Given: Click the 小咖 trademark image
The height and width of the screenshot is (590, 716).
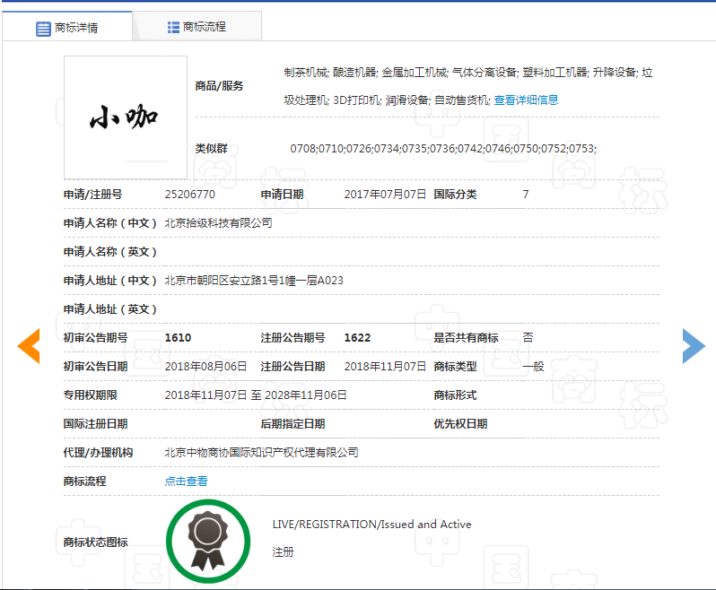Looking at the screenshot, I should (x=126, y=117).
